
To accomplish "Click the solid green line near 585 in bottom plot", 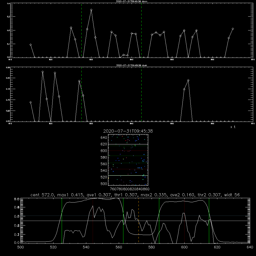I will (159, 220).
